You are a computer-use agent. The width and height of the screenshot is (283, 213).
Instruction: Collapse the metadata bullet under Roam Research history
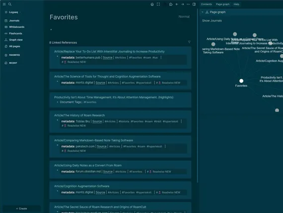tap(58, 120)
